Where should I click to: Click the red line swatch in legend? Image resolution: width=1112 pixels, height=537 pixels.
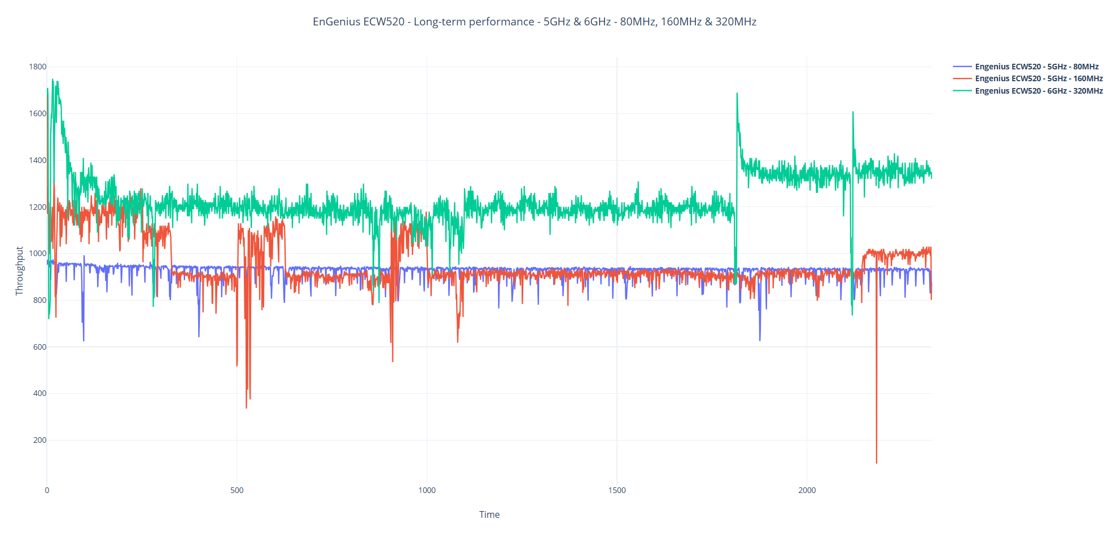coord(962,78)
